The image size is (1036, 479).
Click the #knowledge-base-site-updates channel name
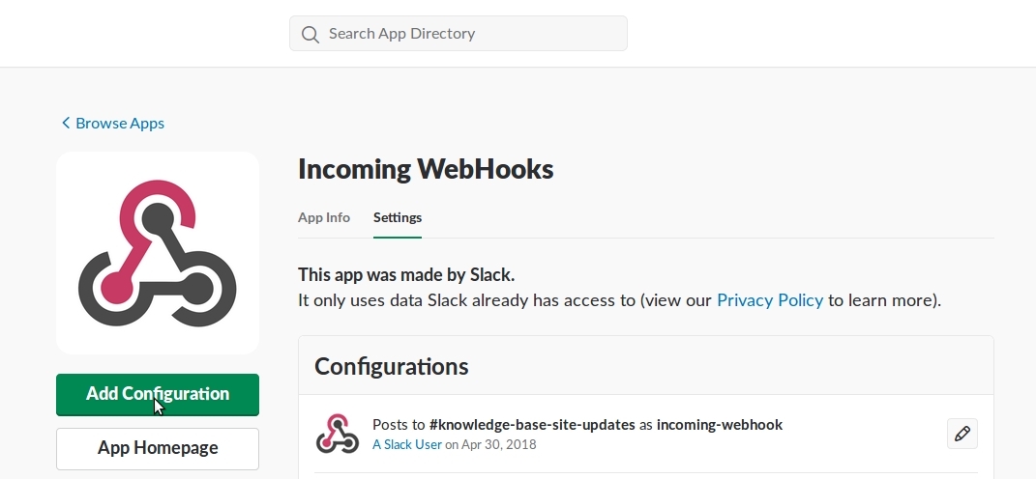(532, 425)
